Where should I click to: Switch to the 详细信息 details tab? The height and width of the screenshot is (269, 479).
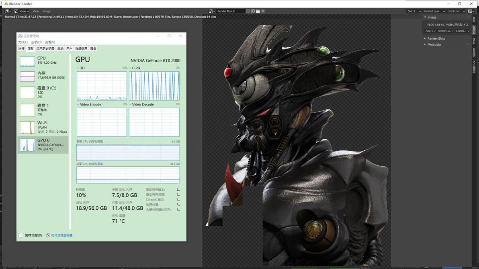(81, 49)
